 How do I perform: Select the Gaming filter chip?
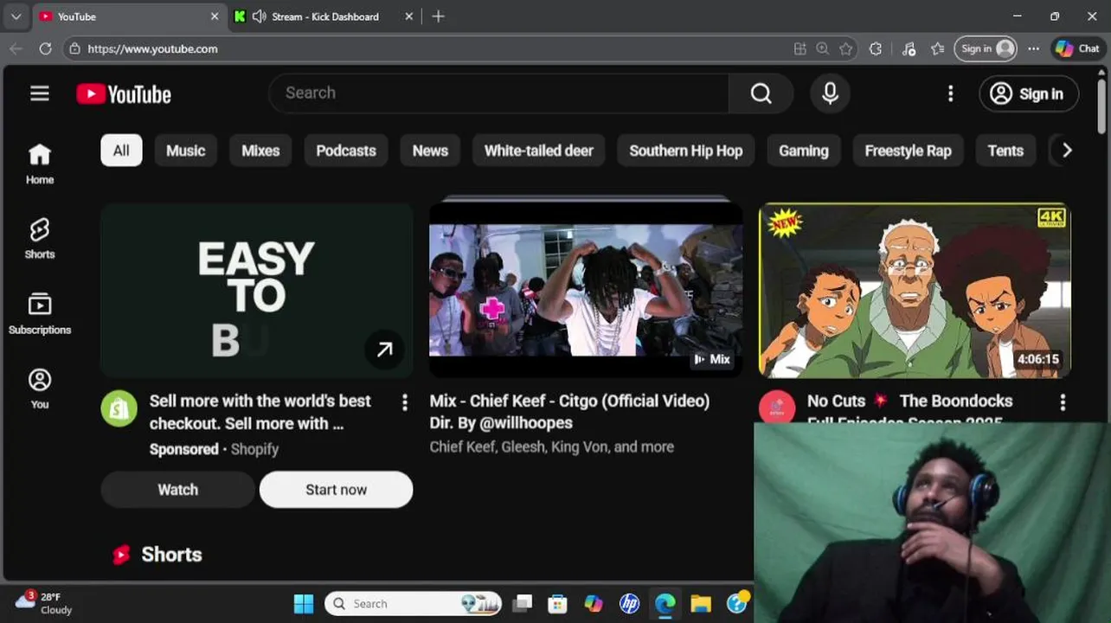coord(803,151)
